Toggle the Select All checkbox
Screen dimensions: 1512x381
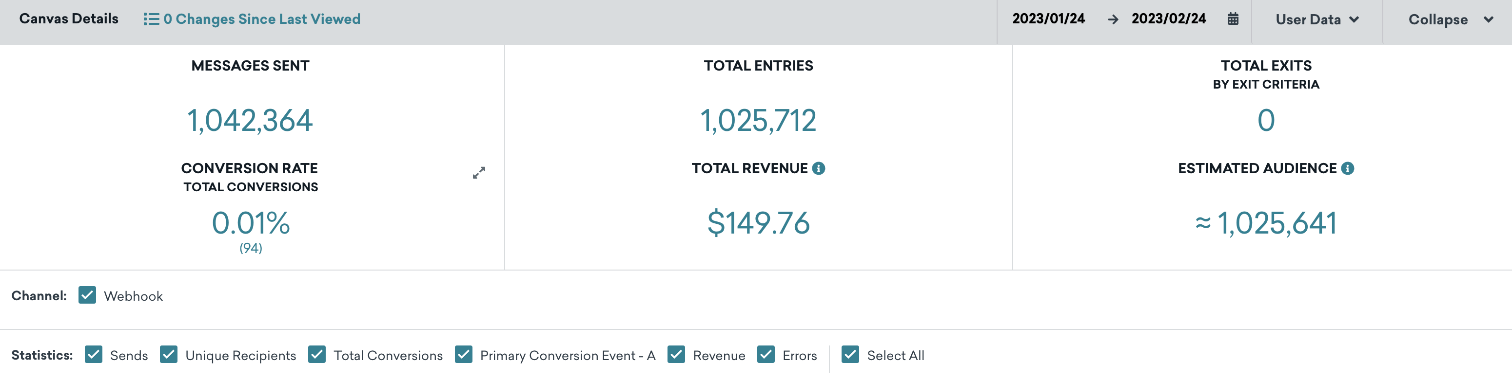[850, 355]
